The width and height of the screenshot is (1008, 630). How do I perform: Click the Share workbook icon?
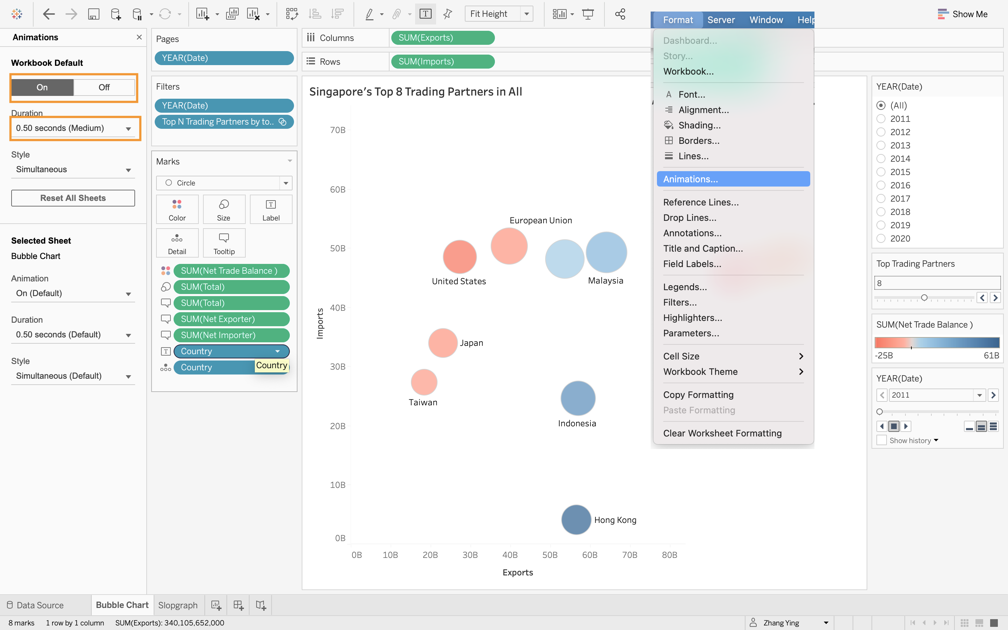(x=620, y=14)
